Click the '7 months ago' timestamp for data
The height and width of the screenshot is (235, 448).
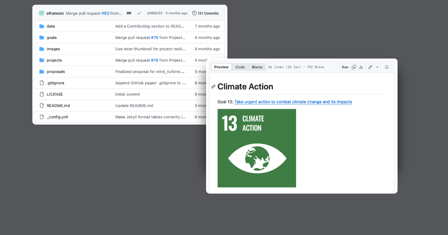(x=207, y=26)
